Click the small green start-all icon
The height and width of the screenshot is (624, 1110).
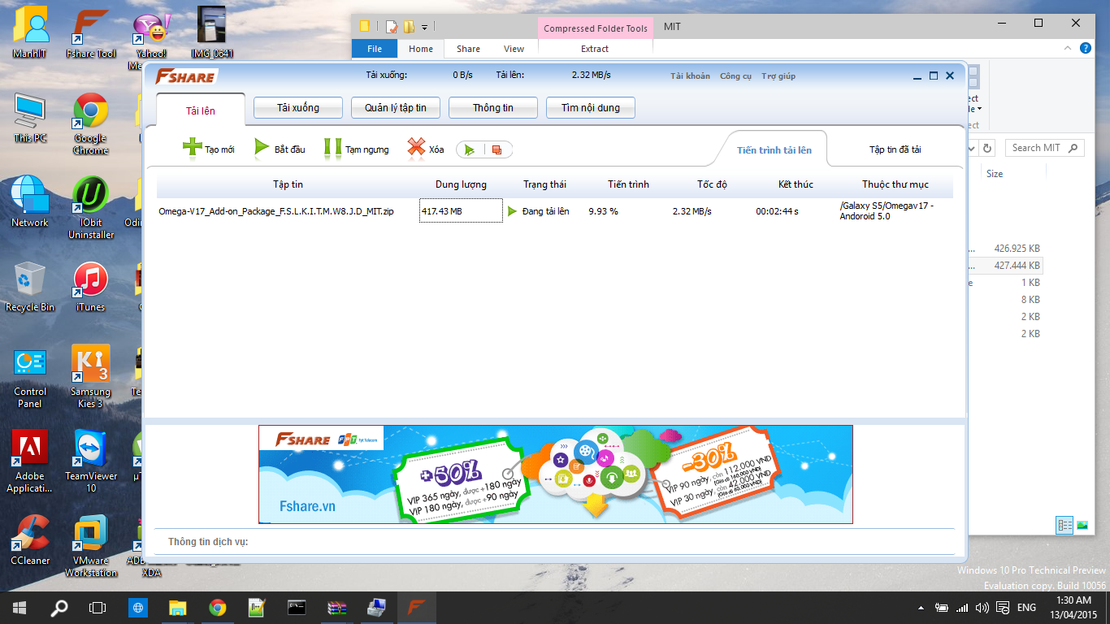click(470, 149)
